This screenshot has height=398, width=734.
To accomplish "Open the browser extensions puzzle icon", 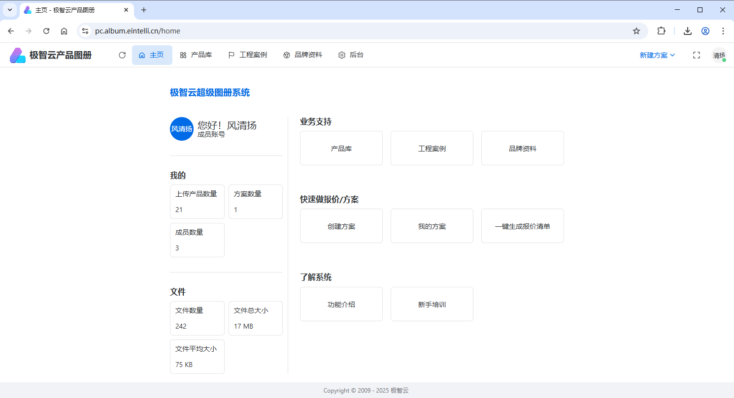I will [x=661, y=31].
